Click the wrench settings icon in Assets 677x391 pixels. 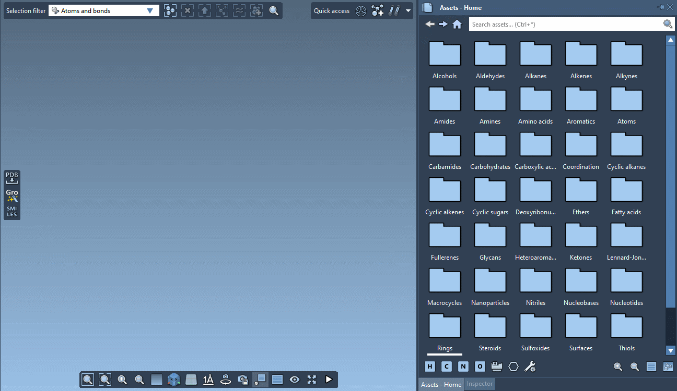tap(530, 366)
